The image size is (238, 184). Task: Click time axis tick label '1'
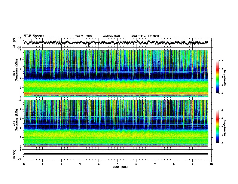[x=42, y=164]
